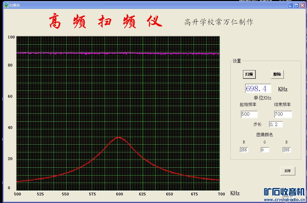Screen dimensions: 307x203
Task: Click the 扫频 sweep button
Action: 249,74
